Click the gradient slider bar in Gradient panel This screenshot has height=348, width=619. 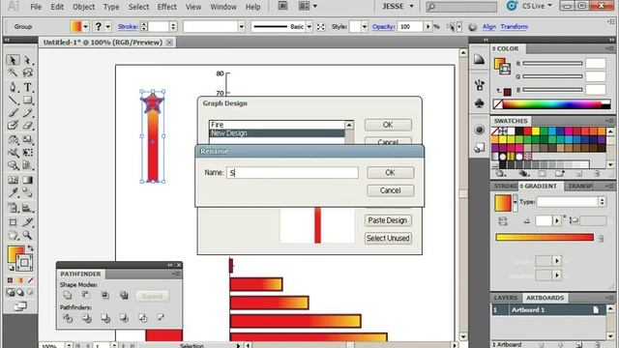click(545, 237)
